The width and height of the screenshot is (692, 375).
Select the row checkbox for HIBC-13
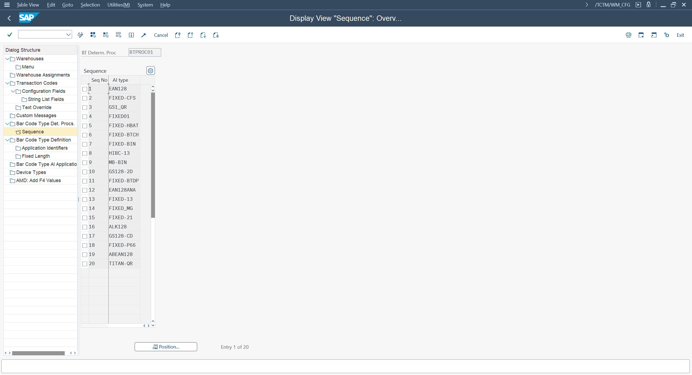pos(85,153)
